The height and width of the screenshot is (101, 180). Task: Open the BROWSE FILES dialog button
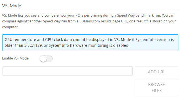pos(156,88)
